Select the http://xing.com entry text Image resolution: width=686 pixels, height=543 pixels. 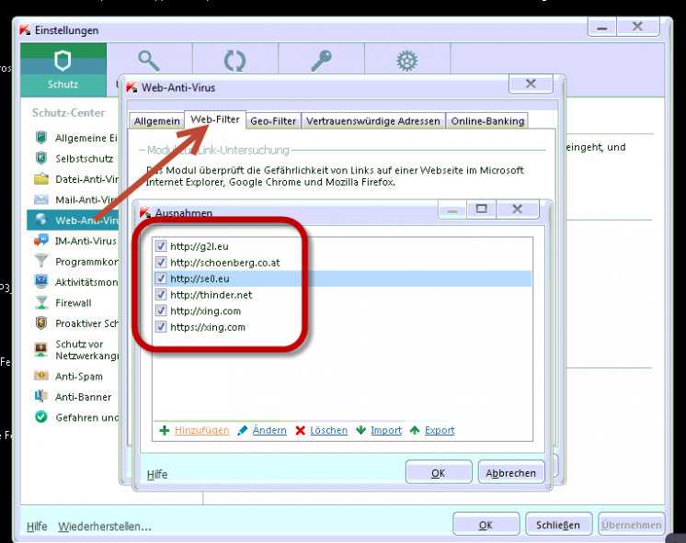click(206, 311)
